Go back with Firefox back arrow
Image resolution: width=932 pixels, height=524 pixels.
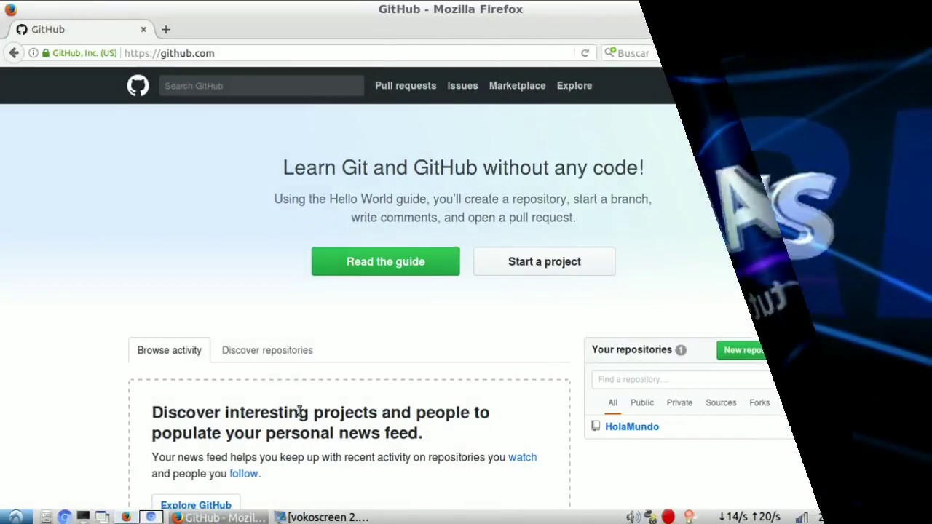point(14,52)
